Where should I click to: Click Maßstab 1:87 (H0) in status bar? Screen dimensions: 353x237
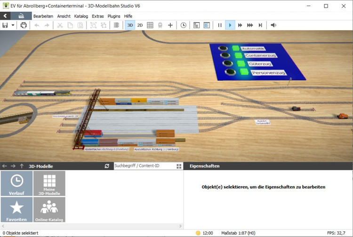point(238,233)
